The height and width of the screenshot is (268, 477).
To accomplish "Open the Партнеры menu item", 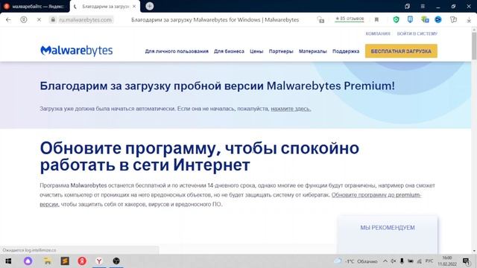I will tap(281, 51).
